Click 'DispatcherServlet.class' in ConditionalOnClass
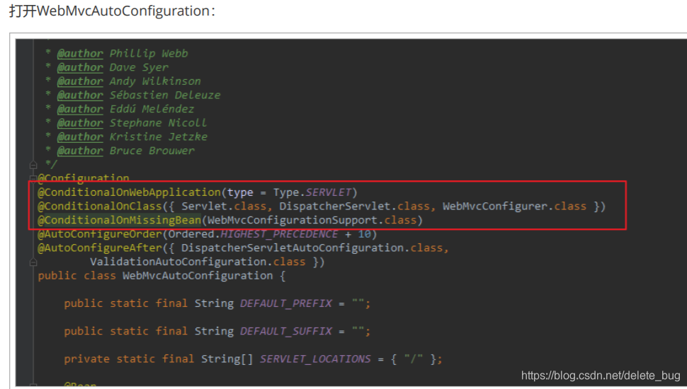 point(354,207)
